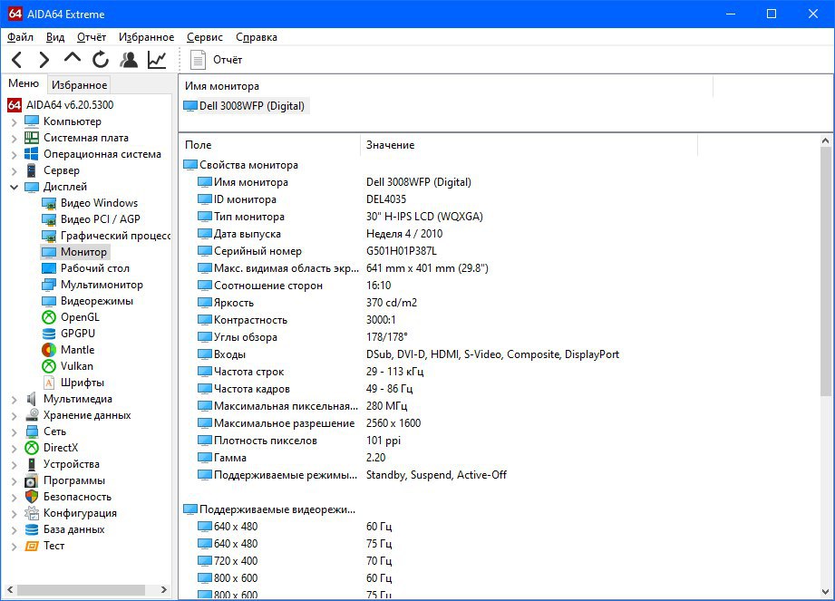Image resolution: width=835 pixels, height=601 pixels.
Task: Expand the Тест tree node
Action: click(x=14, y=547)
